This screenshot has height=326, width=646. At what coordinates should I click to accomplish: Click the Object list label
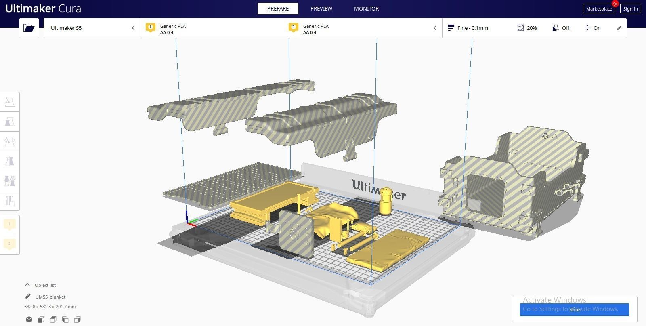pyautogui.click(x=45, y=285)
